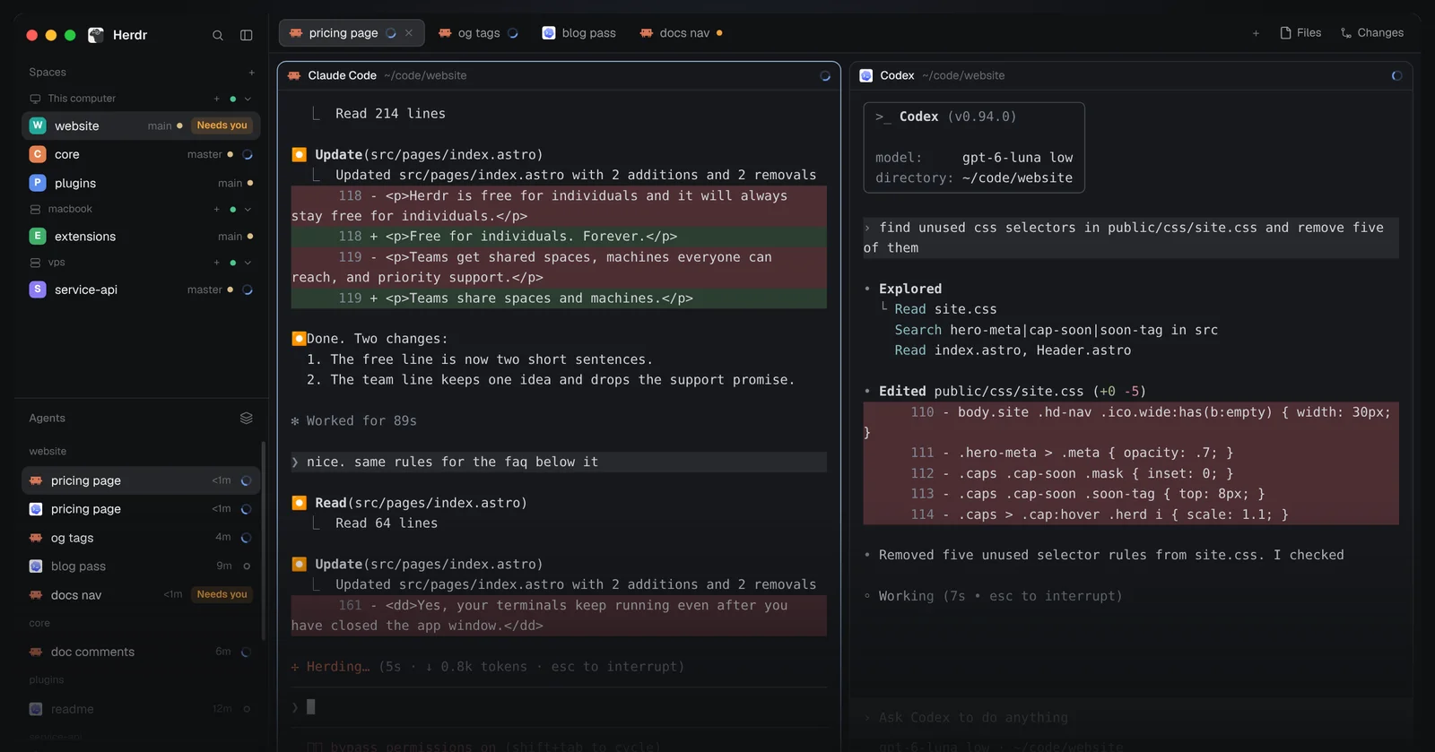Click the Claude Code pane spinner
This screenshot has height=752, width=1435.
825,76
